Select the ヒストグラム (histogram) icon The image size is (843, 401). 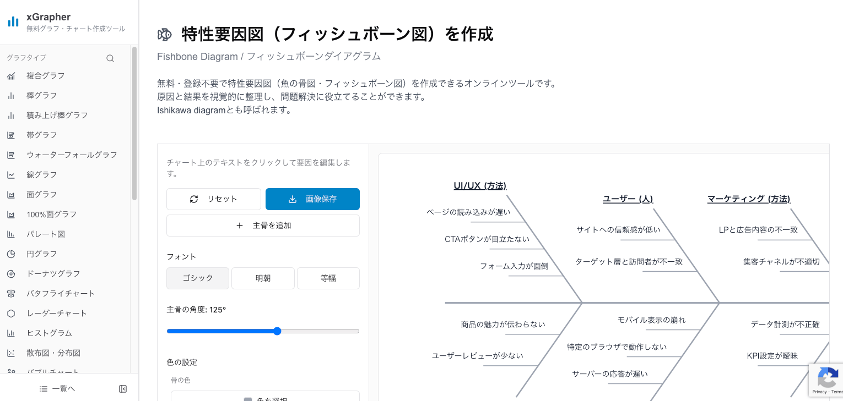(11, 333)
